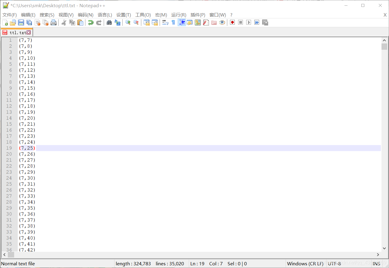Open the 编辑(E) menu
The height and width of the screenshot is (268, 389).
pyautogui.click(x=28, y=15)
